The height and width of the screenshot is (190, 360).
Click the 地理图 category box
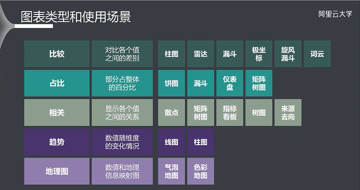coord(57,171)
